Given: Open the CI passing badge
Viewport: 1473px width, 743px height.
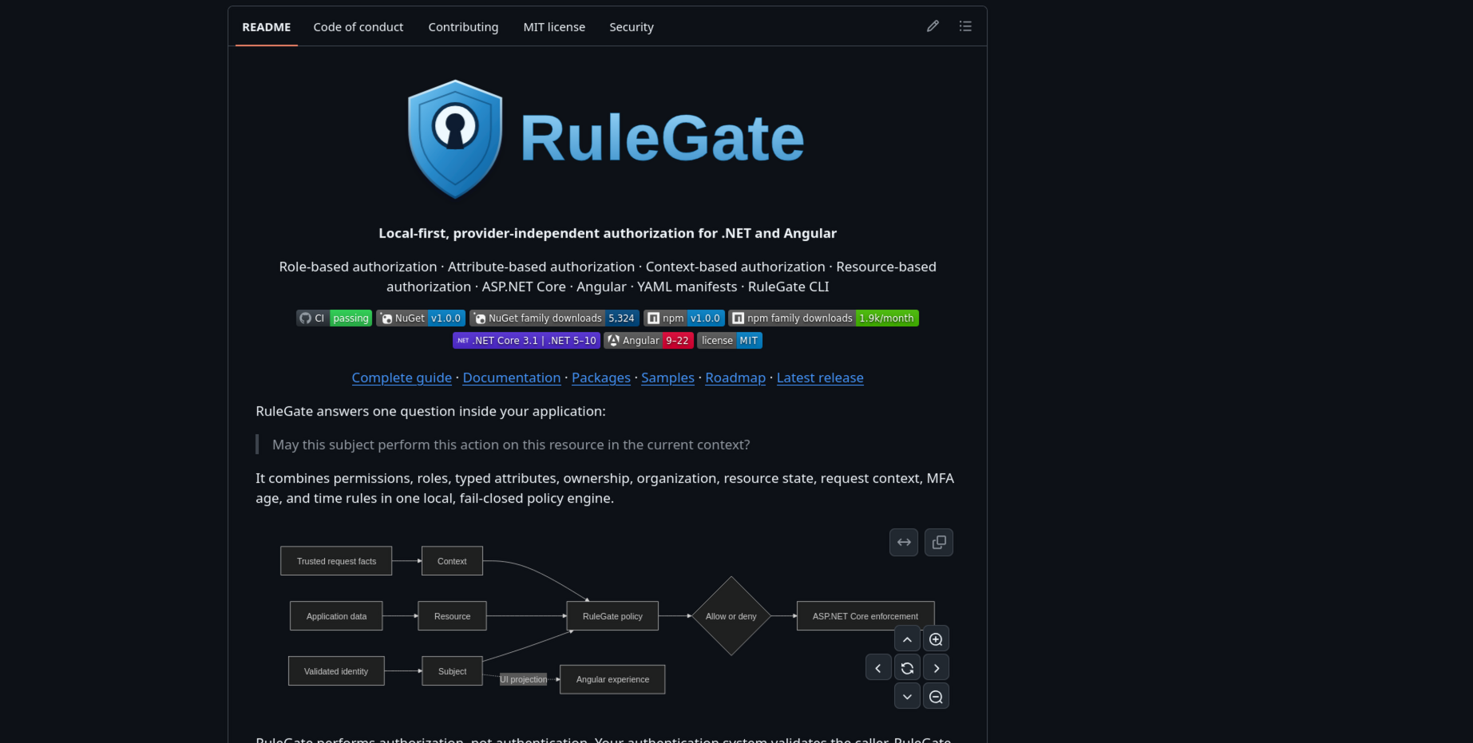Looking at the screenshot, I should point(334,318).
